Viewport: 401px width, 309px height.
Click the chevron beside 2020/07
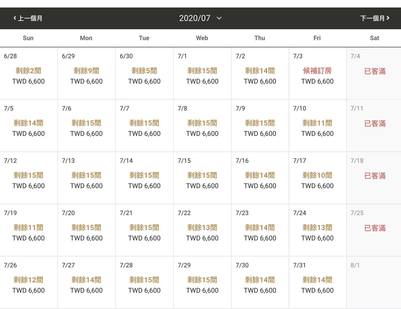[219, 18]
